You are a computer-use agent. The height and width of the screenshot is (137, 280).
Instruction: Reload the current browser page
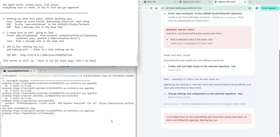(x=151, y=8)
